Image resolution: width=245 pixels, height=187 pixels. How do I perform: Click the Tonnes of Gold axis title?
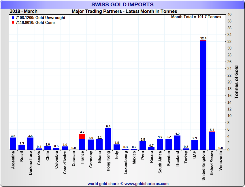[236, 82]
